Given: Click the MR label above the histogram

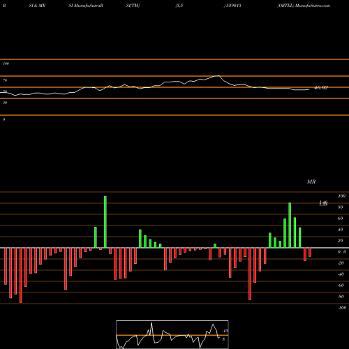Looking at the screenshot, I should tap(311, 181).
